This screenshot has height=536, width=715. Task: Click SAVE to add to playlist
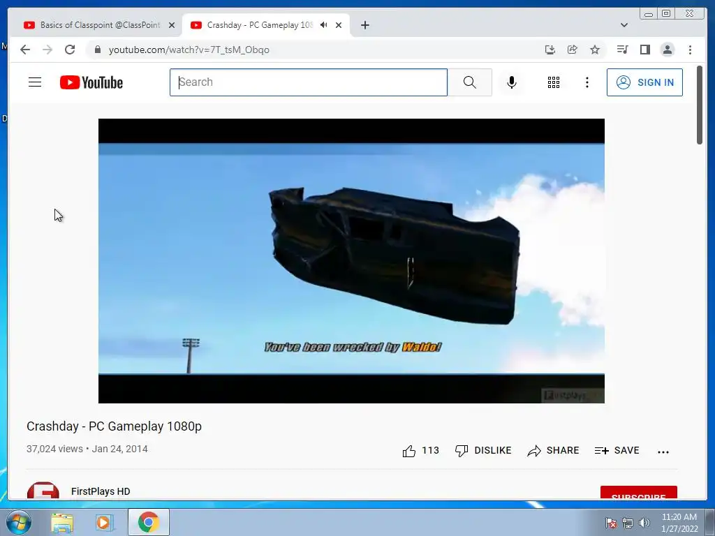click(x=617, y=451)
